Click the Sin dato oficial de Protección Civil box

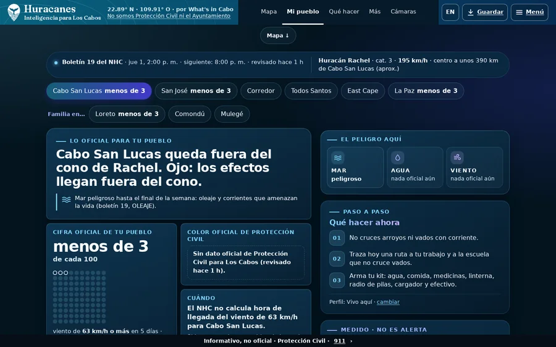246,262
